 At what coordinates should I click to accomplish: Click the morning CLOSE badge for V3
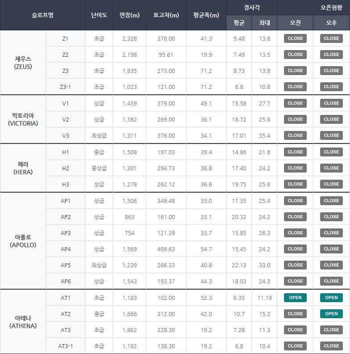[295, 135]
